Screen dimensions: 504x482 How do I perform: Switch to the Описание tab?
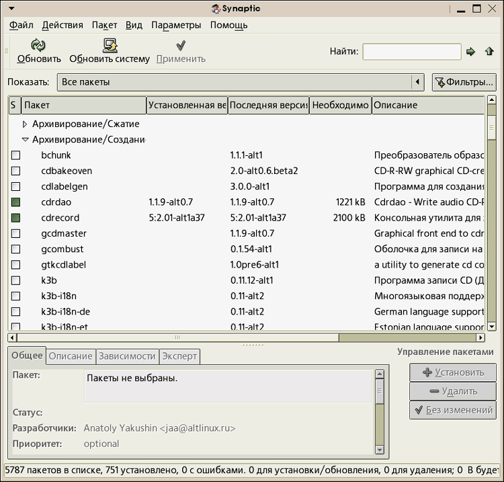point(71,356)
